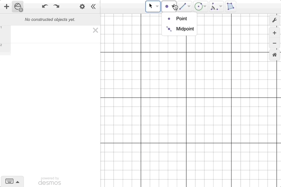Redo the last action
This screenshot has height=187, width=281.
[56, 7]
